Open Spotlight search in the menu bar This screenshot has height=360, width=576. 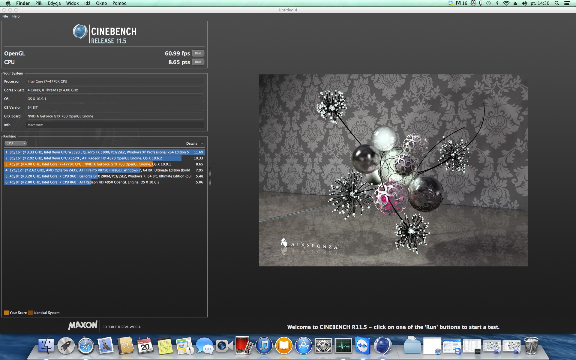(557, 3)
